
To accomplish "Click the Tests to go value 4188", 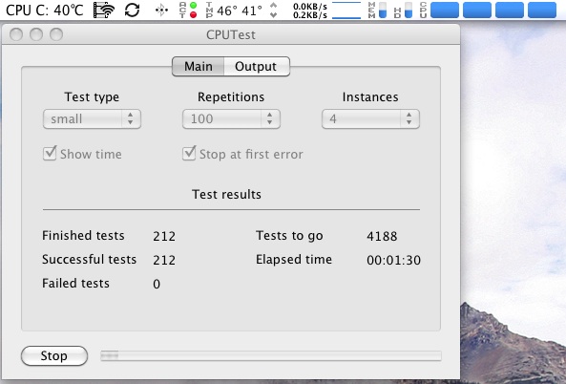I will (382, 236).
